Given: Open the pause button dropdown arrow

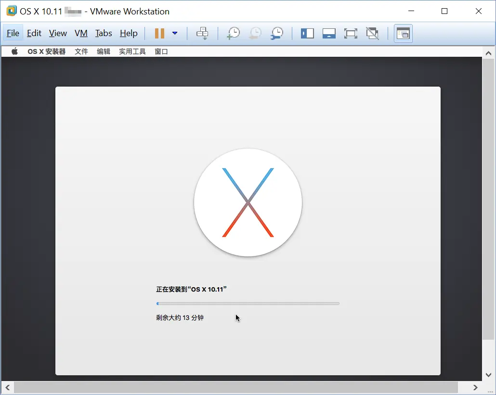Looking at the screenshot, I should click(174, 33).
